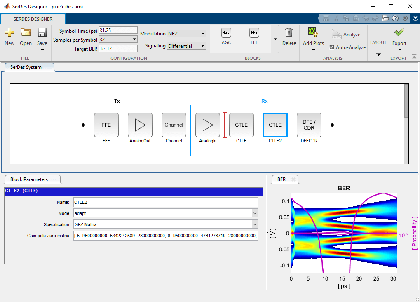Image resolution: width=420 pixels, height=302 pixels.
Task: Click the New file icon
Action: point(9,33)
